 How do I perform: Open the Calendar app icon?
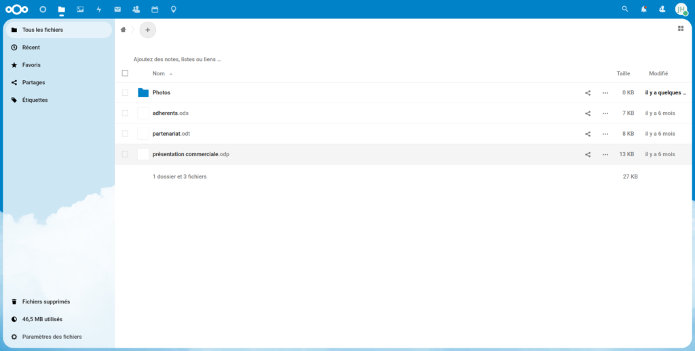pyautogui.click(x=155, y=10)
